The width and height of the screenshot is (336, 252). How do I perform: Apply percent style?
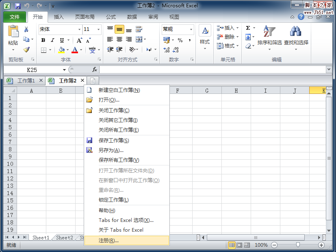180,40
